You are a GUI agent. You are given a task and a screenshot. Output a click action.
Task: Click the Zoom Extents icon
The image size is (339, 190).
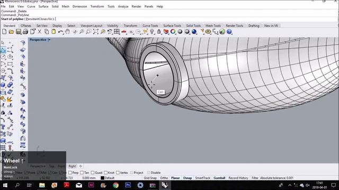[x=96, y=32]
